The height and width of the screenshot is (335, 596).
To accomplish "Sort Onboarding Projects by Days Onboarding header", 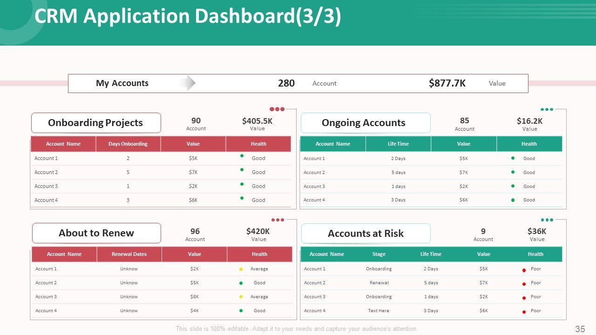I will tap(128, 144).
